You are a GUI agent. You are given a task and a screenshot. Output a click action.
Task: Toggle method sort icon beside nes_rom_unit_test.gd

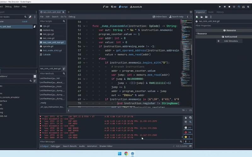click(x=64, y=69)
